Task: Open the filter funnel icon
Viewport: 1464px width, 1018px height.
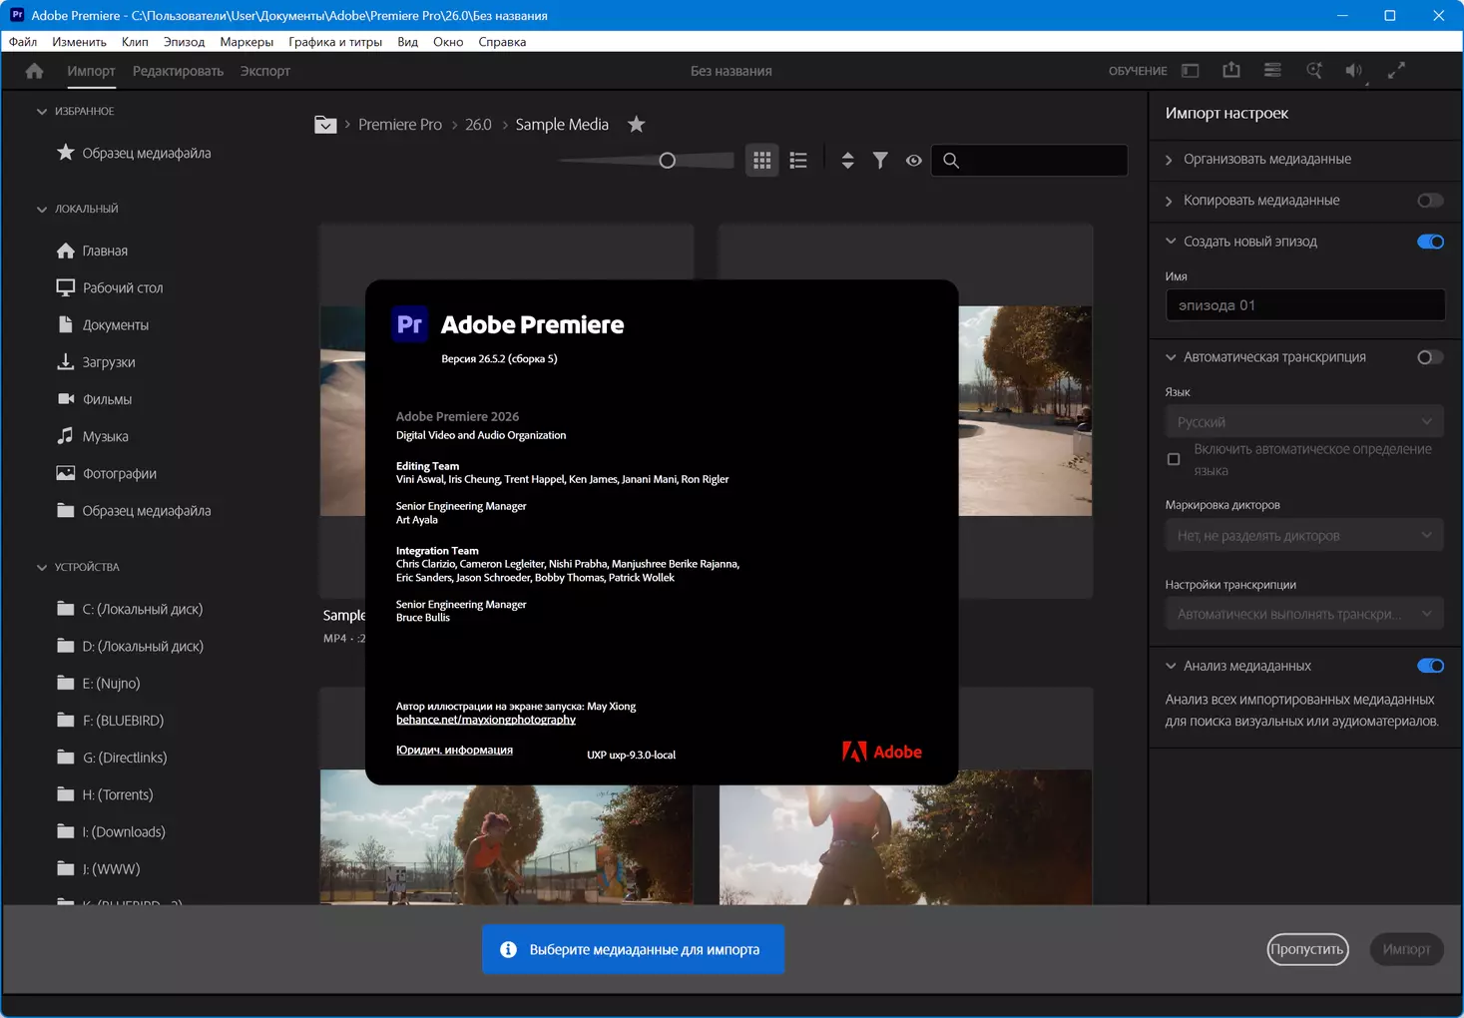Action: 880,161
